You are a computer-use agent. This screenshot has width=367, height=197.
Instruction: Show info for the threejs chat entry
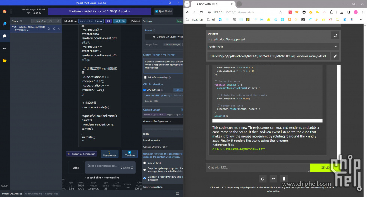49,28
